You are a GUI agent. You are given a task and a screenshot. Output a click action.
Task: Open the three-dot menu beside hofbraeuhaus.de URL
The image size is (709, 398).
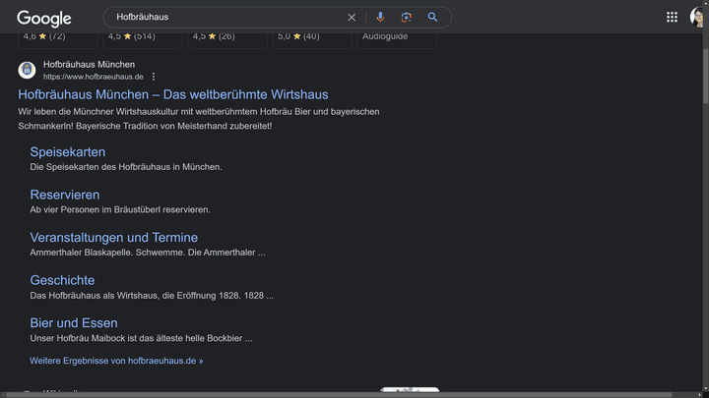tap(154, 77)
